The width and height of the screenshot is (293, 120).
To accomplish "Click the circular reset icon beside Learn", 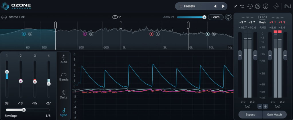I will (x=228, y=17).
